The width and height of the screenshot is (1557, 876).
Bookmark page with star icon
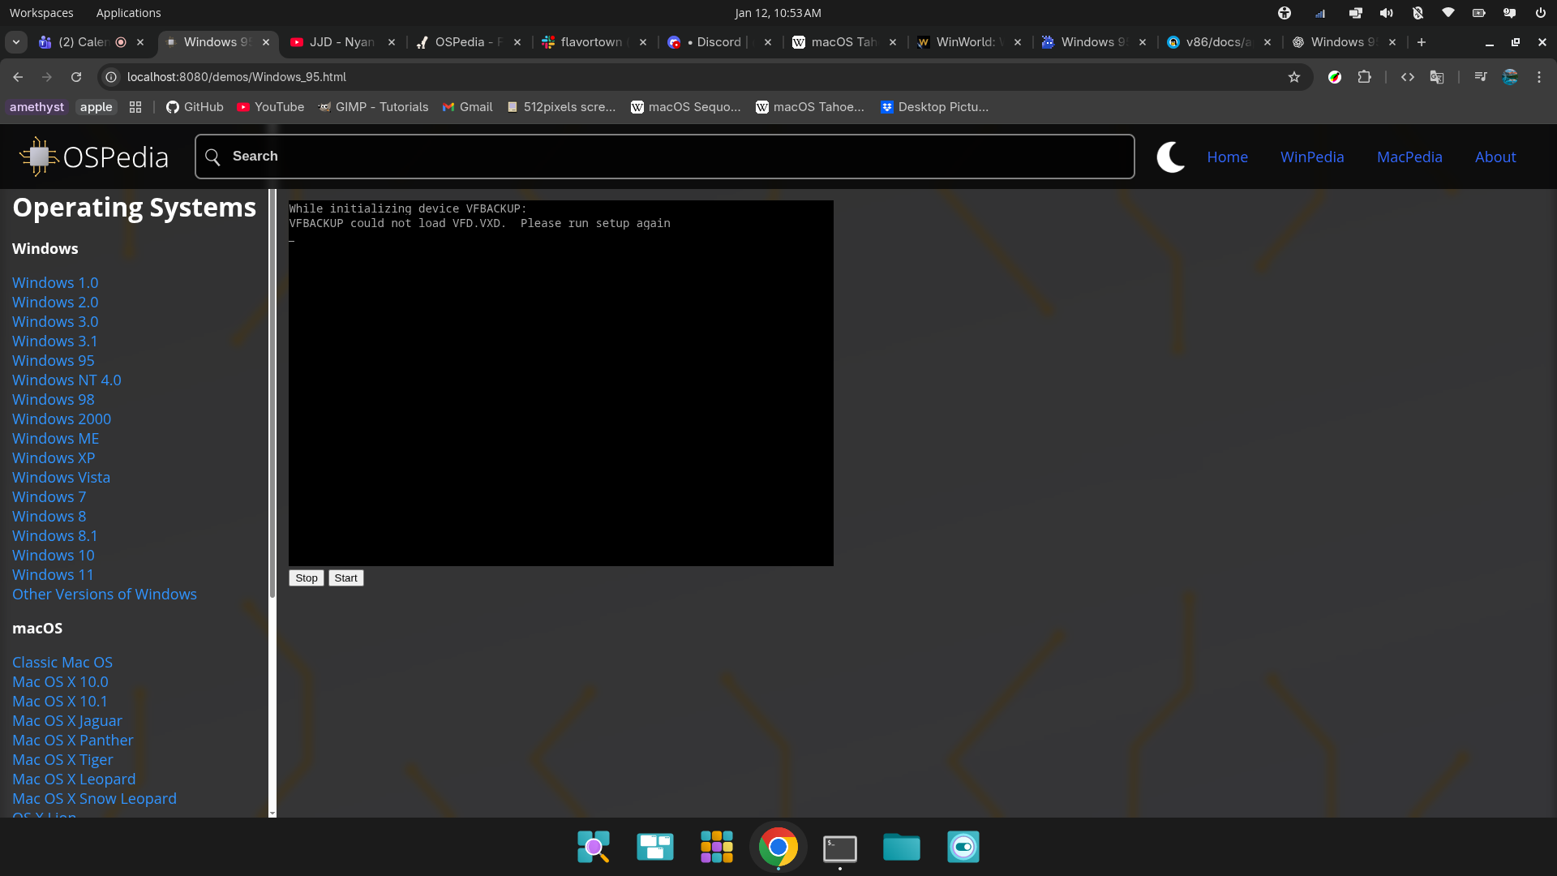(1294, 77)
